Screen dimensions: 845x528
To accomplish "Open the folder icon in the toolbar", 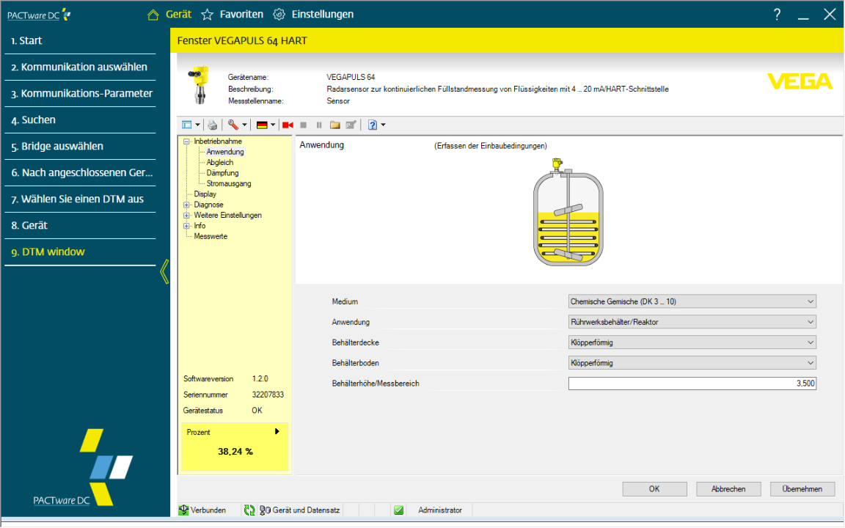I will (x=334, y=125).
